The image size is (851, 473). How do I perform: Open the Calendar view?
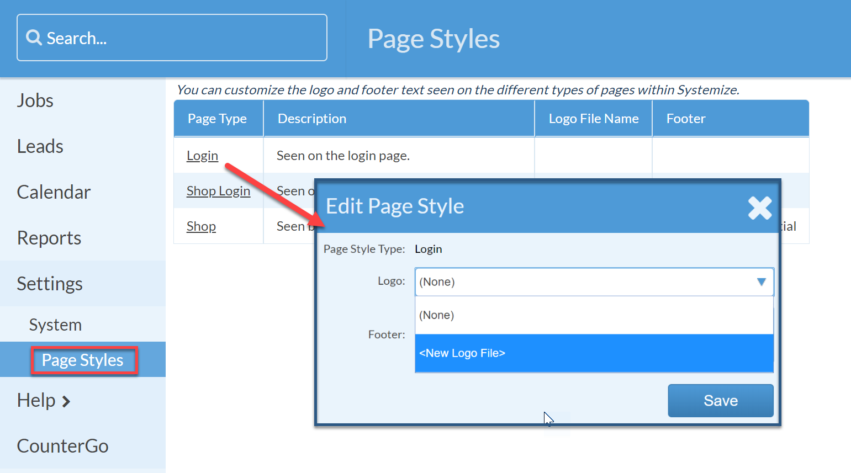(54, 192)
